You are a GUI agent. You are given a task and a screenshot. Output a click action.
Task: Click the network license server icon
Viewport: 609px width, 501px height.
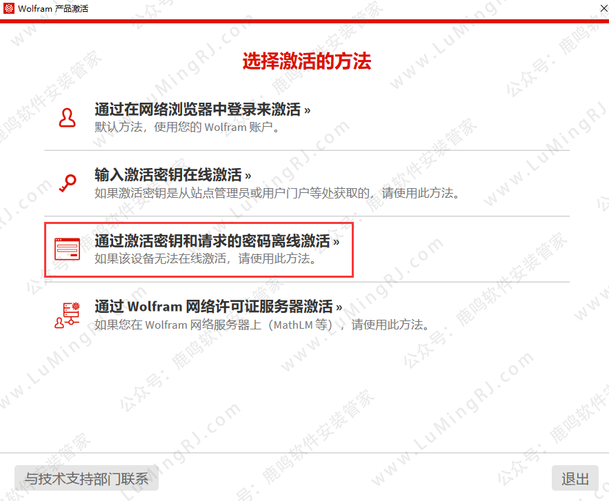point(67,316)
